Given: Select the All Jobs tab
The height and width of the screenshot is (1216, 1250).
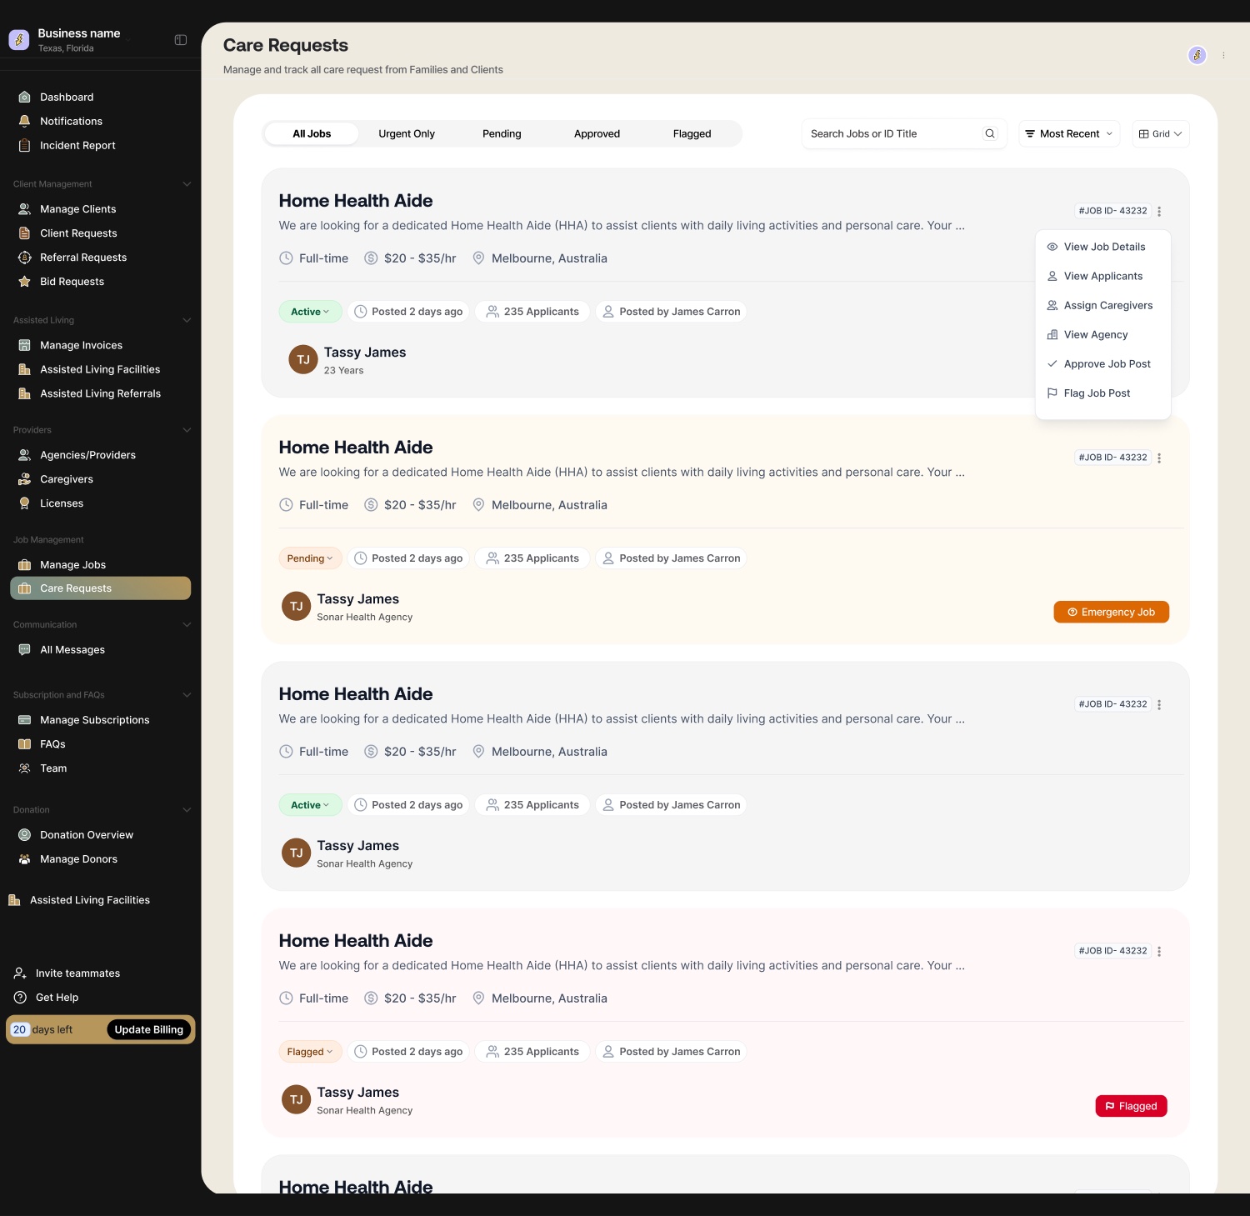Looking at the screenshot, I should click(x=312, y=133).
